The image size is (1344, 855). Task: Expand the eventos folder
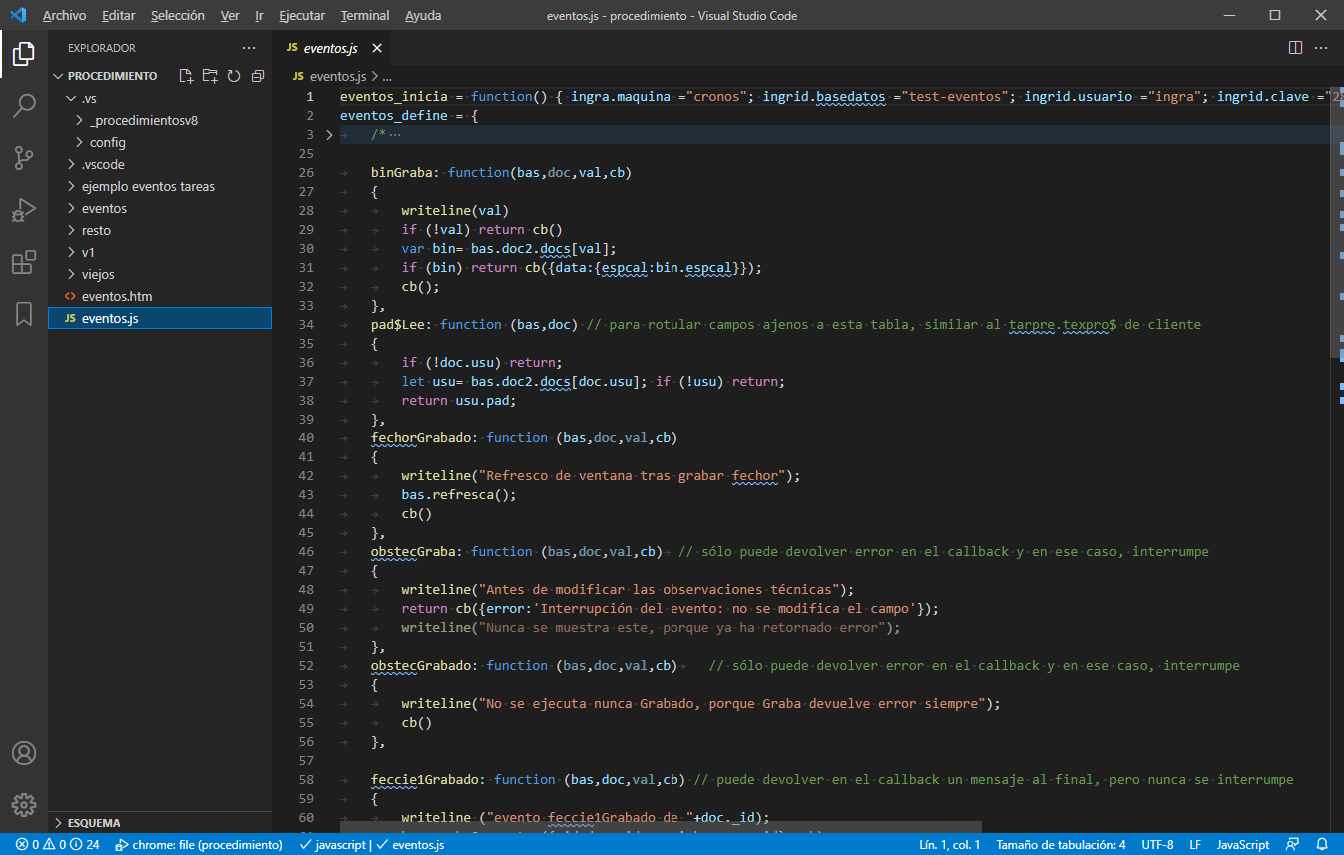click(x=104, y=208)
